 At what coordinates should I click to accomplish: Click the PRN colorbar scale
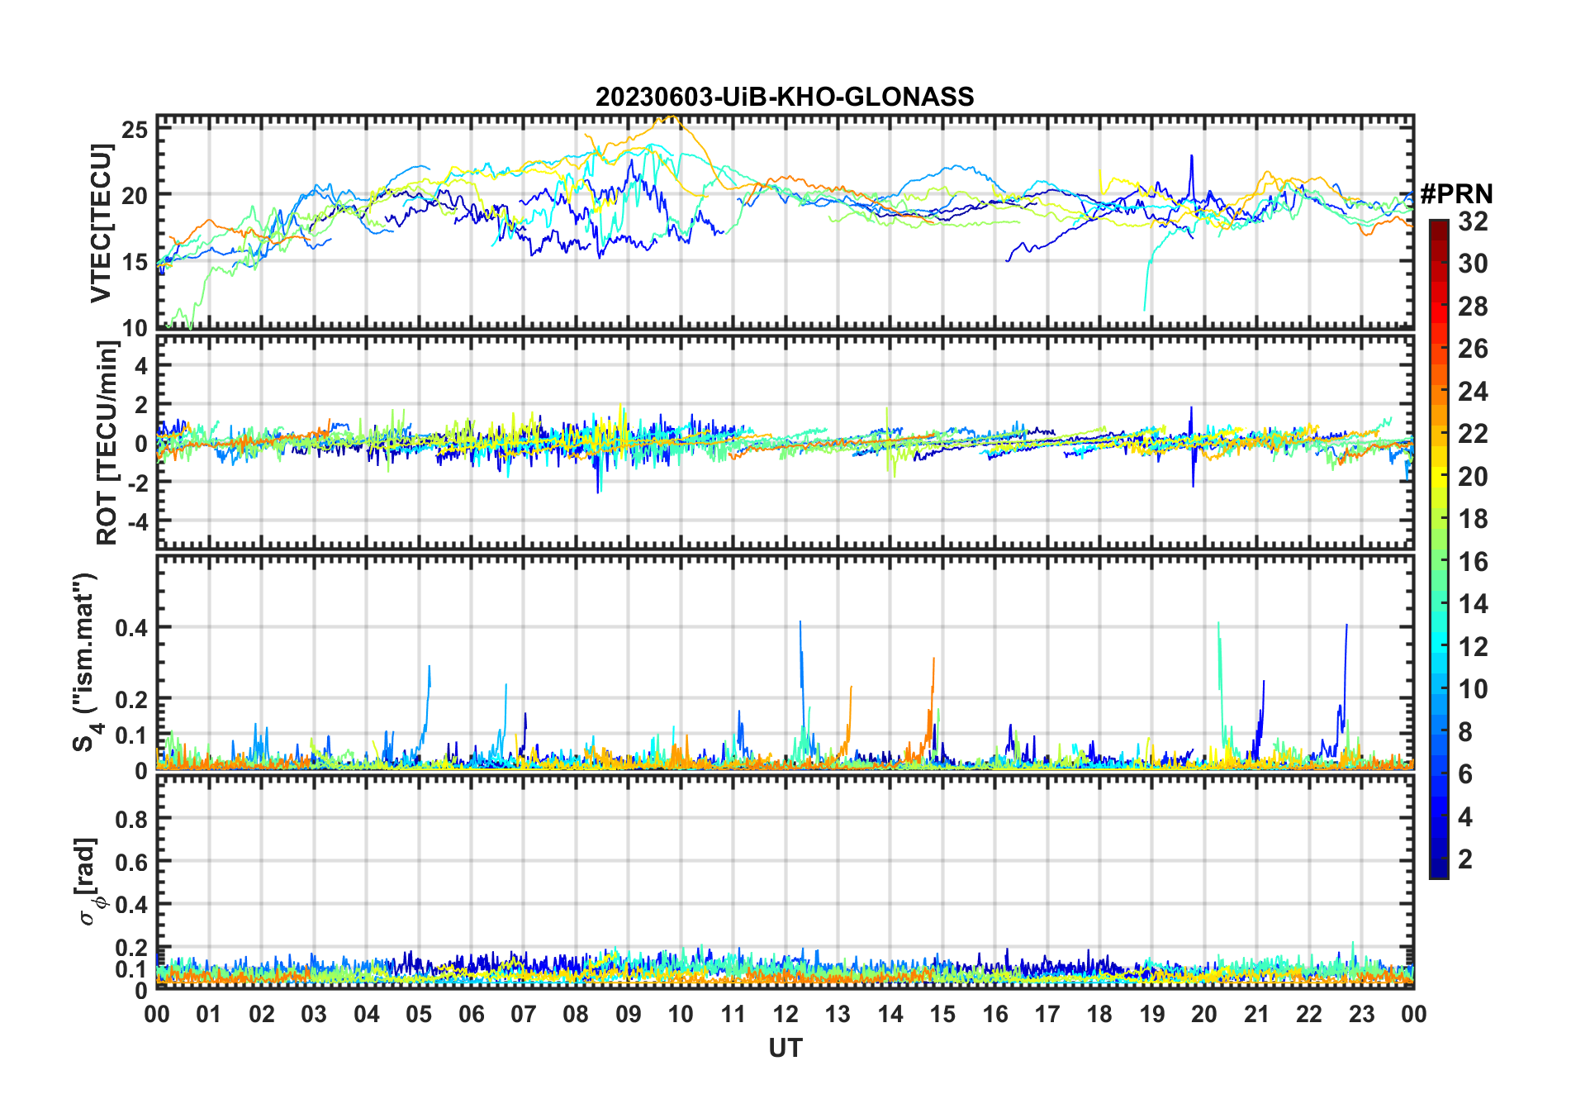(1438, 549)
